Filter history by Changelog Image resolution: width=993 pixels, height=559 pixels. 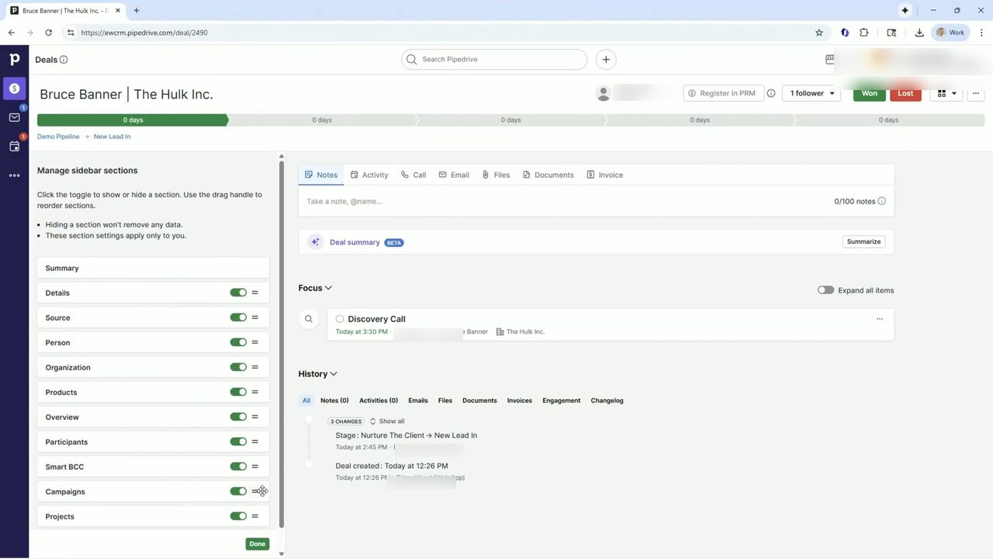[607, 401]
